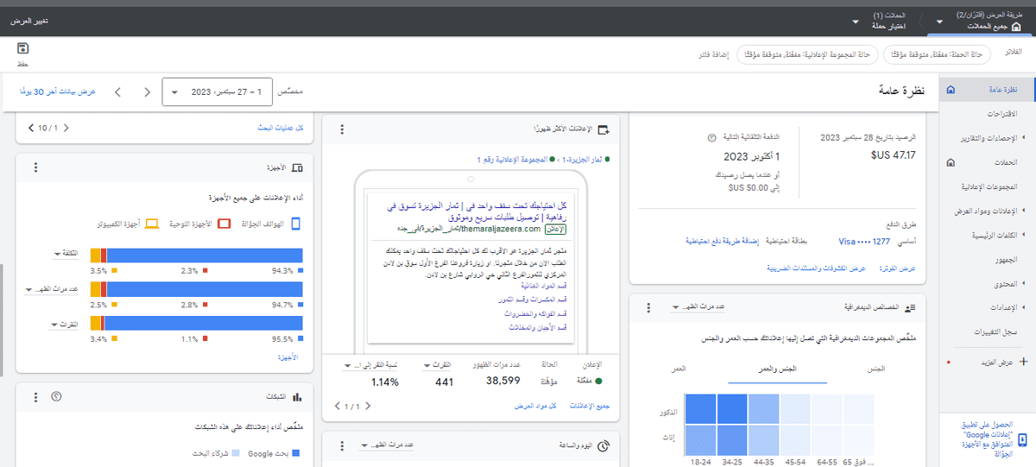
Task: Click the home icon beside الحملات in the sidebar
Action: [x=951, y=162]
